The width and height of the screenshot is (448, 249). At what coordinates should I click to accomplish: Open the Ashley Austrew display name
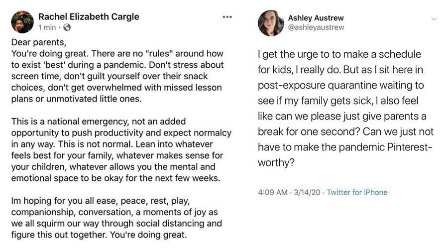316,18
